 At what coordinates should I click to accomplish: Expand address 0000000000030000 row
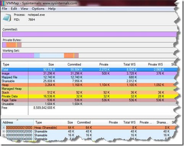pyautogui.click(x=4, y=135)
